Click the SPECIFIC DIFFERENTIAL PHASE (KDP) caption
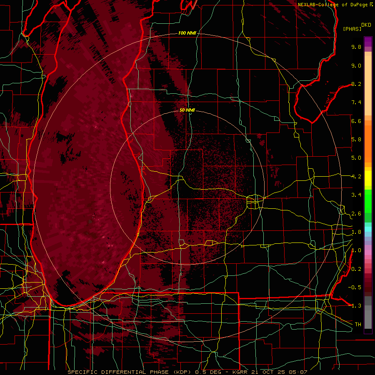 (x=130, y=372)
